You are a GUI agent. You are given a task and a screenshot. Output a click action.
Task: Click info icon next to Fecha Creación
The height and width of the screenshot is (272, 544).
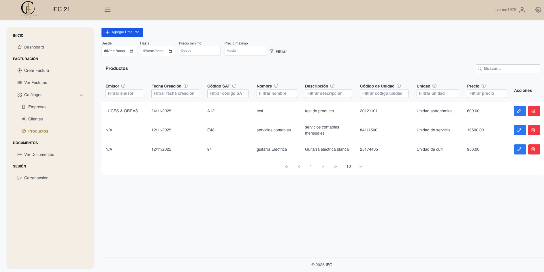click(186, 86)
